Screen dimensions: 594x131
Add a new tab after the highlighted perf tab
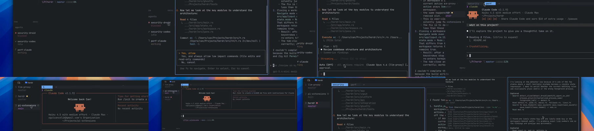click(x=499, y=4)
